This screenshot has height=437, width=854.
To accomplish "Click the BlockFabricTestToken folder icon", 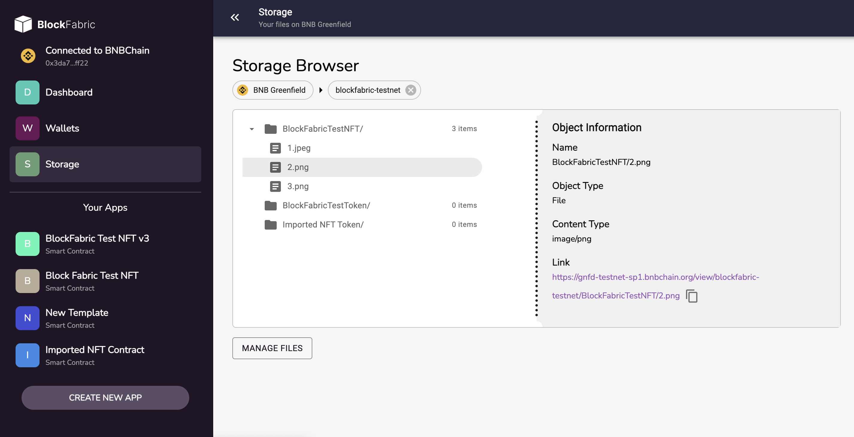I will [x=270, y=205].
